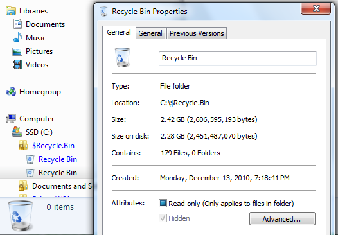This screenshot has height=235, width=338.
Task: Select SSD (C:) drive label
Action: point(39,132)
